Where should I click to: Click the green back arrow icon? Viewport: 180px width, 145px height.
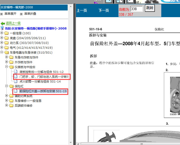pos(3,24)
